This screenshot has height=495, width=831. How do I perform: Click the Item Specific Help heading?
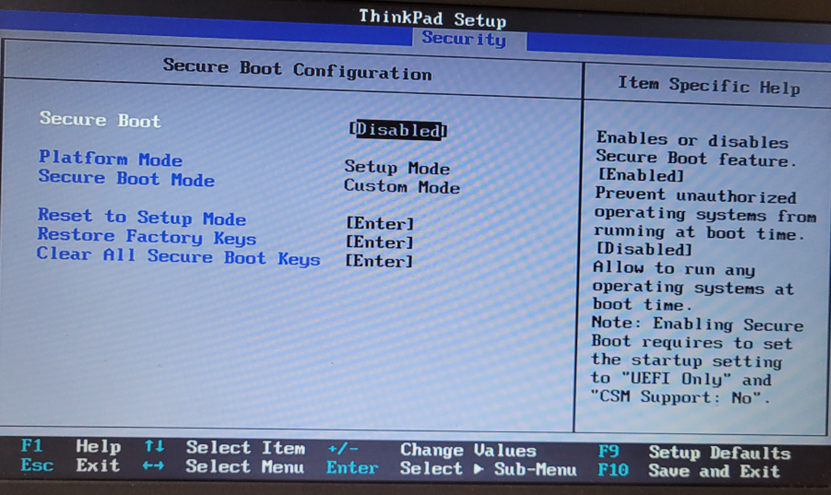(x=709, y=85)
